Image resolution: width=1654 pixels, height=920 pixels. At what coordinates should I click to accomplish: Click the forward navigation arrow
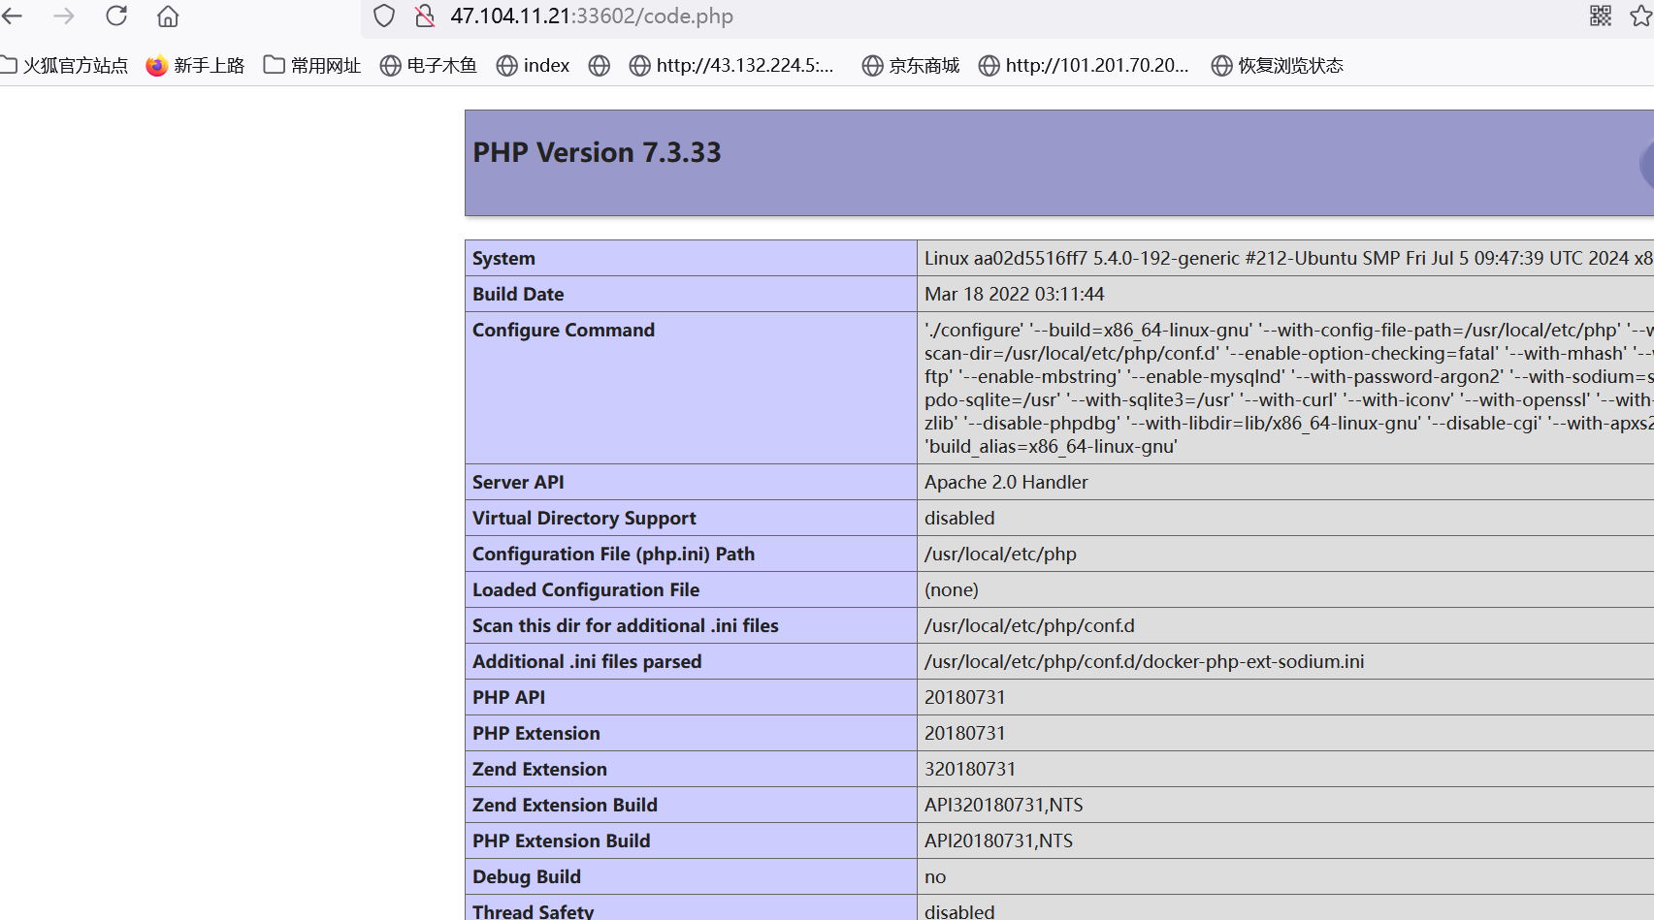[64, 16]
